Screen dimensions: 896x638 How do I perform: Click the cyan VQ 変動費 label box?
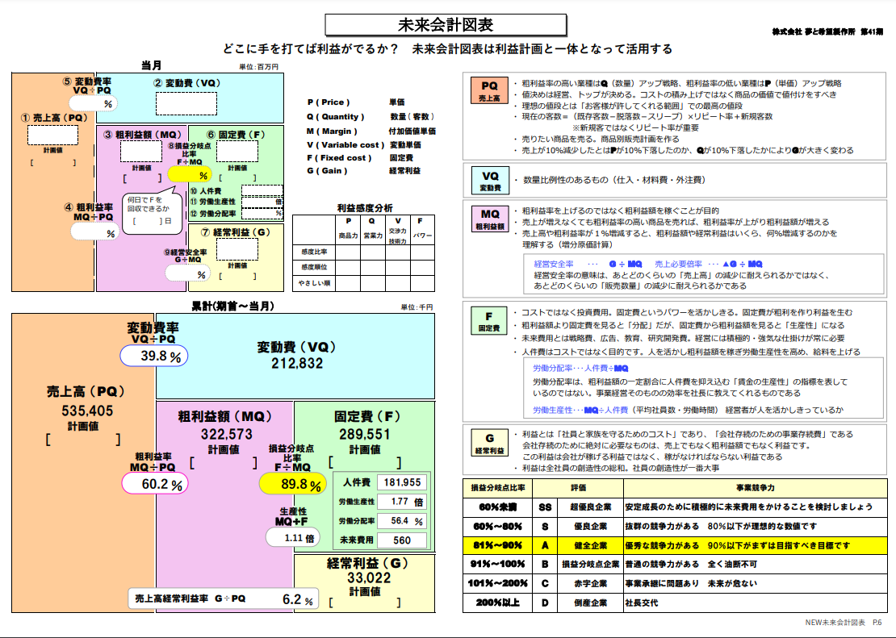click(x=490, y=181)
